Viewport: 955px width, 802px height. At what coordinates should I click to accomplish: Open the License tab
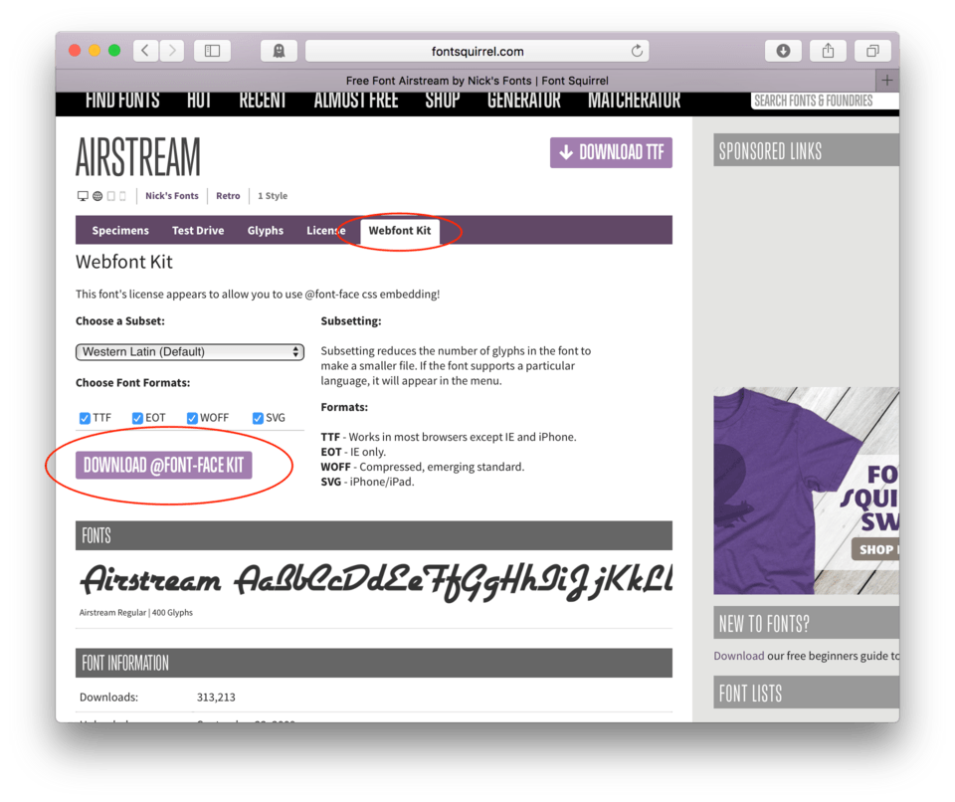(x=326, y=231)
